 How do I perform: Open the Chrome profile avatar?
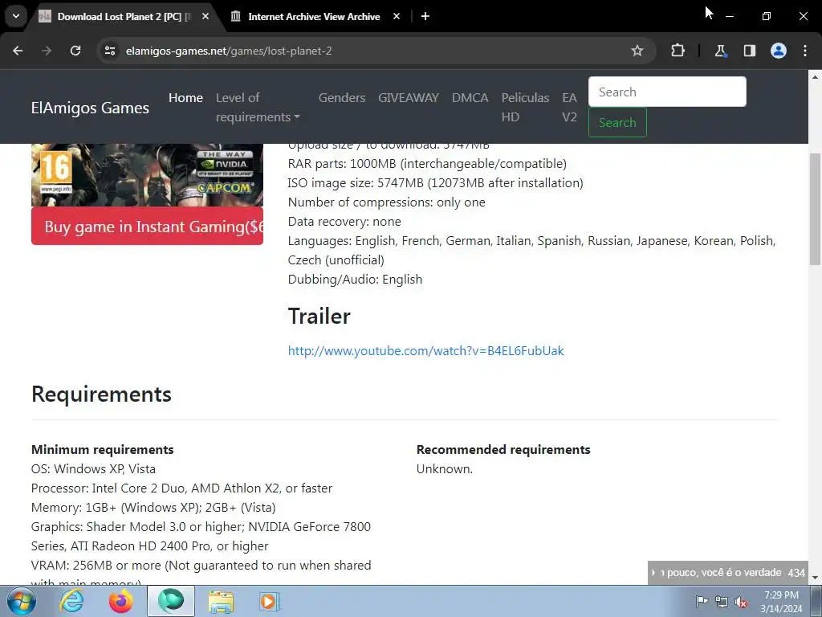click(779, 51)
